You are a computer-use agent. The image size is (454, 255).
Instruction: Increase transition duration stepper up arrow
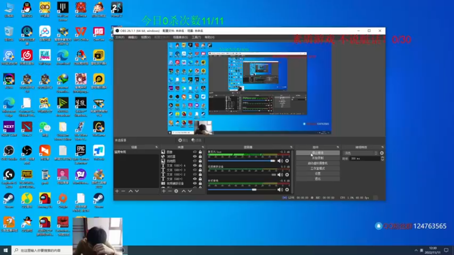pyautogui.click(x=382, y=158)
